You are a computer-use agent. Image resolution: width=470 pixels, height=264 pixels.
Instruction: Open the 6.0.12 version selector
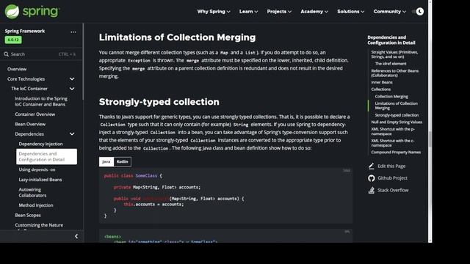click(13, 40)
